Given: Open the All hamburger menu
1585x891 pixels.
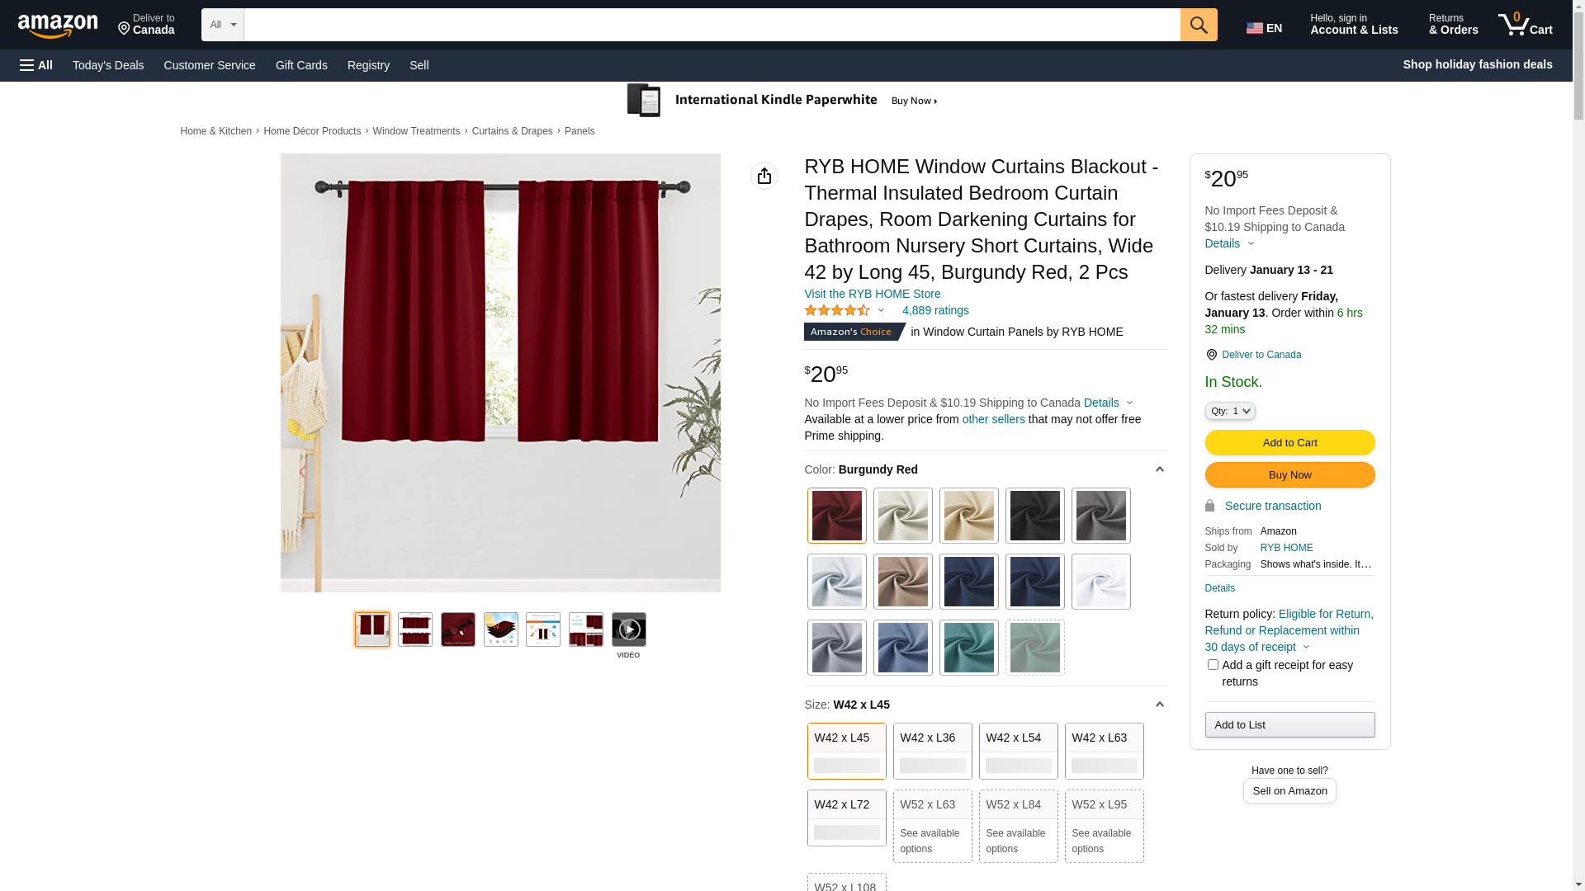Looking at the screenshot, I should tap(36, 65).
